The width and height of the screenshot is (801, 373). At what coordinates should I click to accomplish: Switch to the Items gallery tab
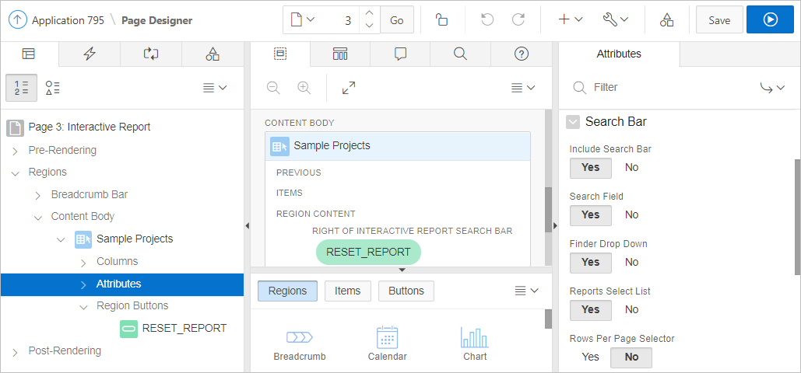347,291
